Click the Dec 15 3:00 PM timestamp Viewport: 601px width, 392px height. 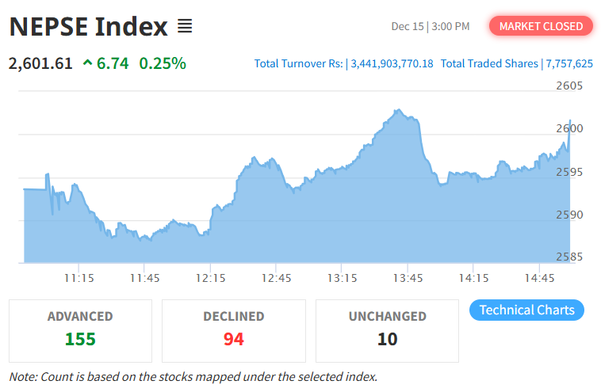[431, 27]
